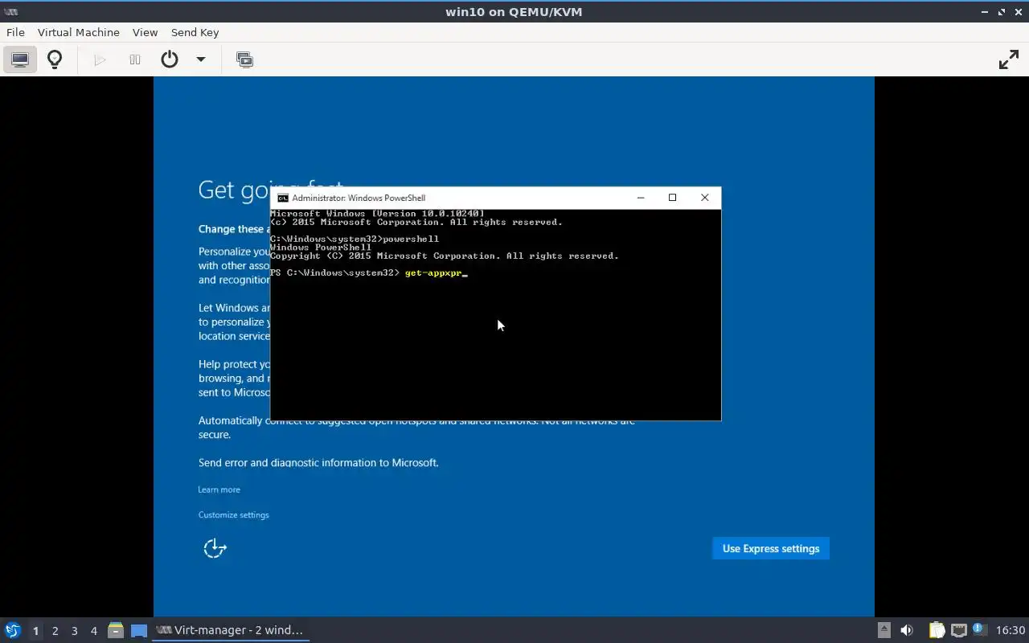Open the tray notification expander icon
The image size is (1029, 643).
(x=883, y=630)
